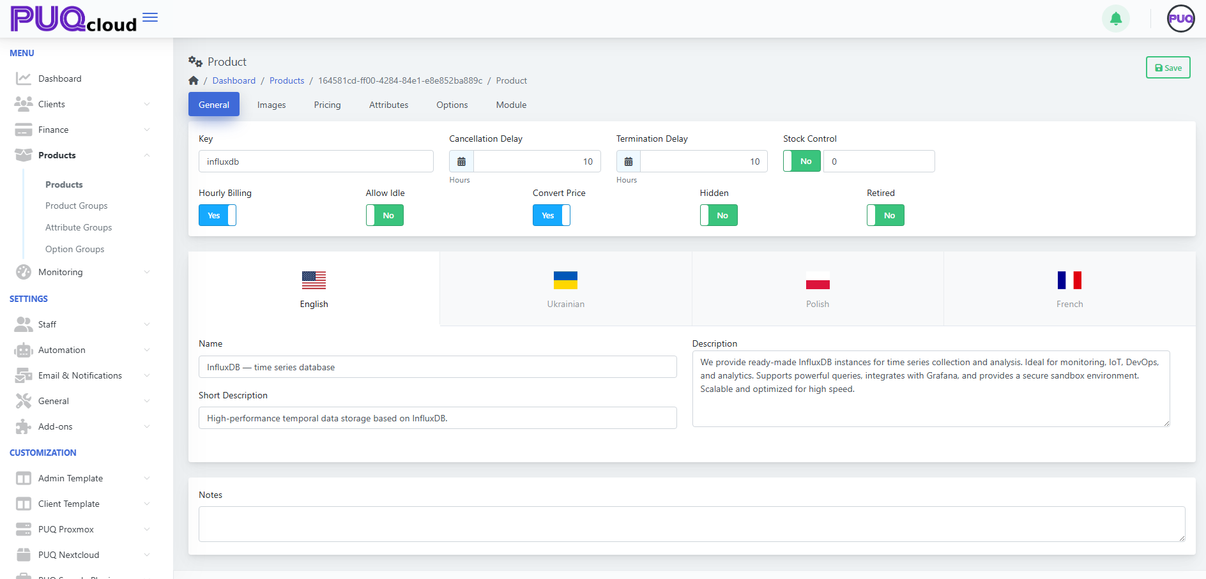This screenshot has width=1206, height=579.
Task: Select the English language flag
Action: click(x=314, y=280)
